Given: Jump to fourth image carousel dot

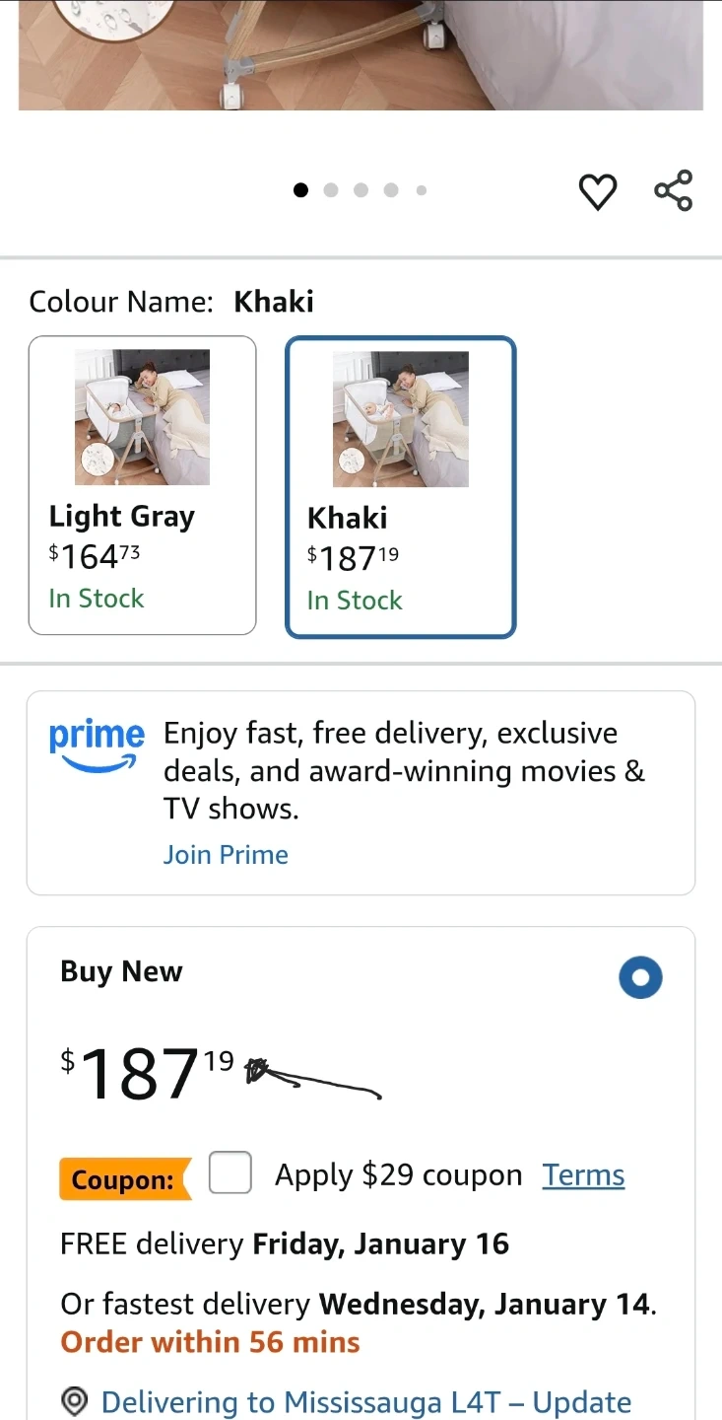Looking at the screenshot, I should coord(391,190).
